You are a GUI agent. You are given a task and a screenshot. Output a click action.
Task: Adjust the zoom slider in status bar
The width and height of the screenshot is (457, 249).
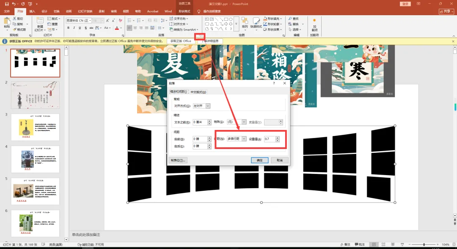[x=424, y=244]
